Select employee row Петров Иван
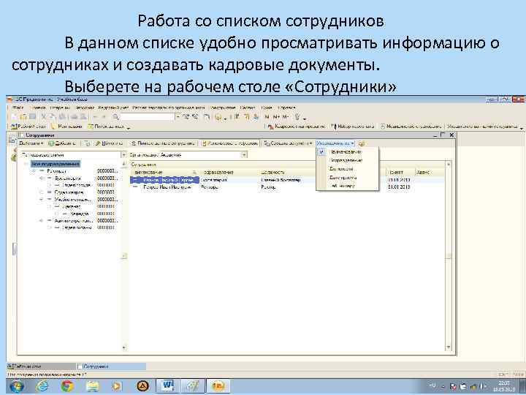This screenshot has height=395, width=526. click(x=167, y=187)
